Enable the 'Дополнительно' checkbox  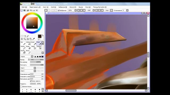click(x=21, y=86)
